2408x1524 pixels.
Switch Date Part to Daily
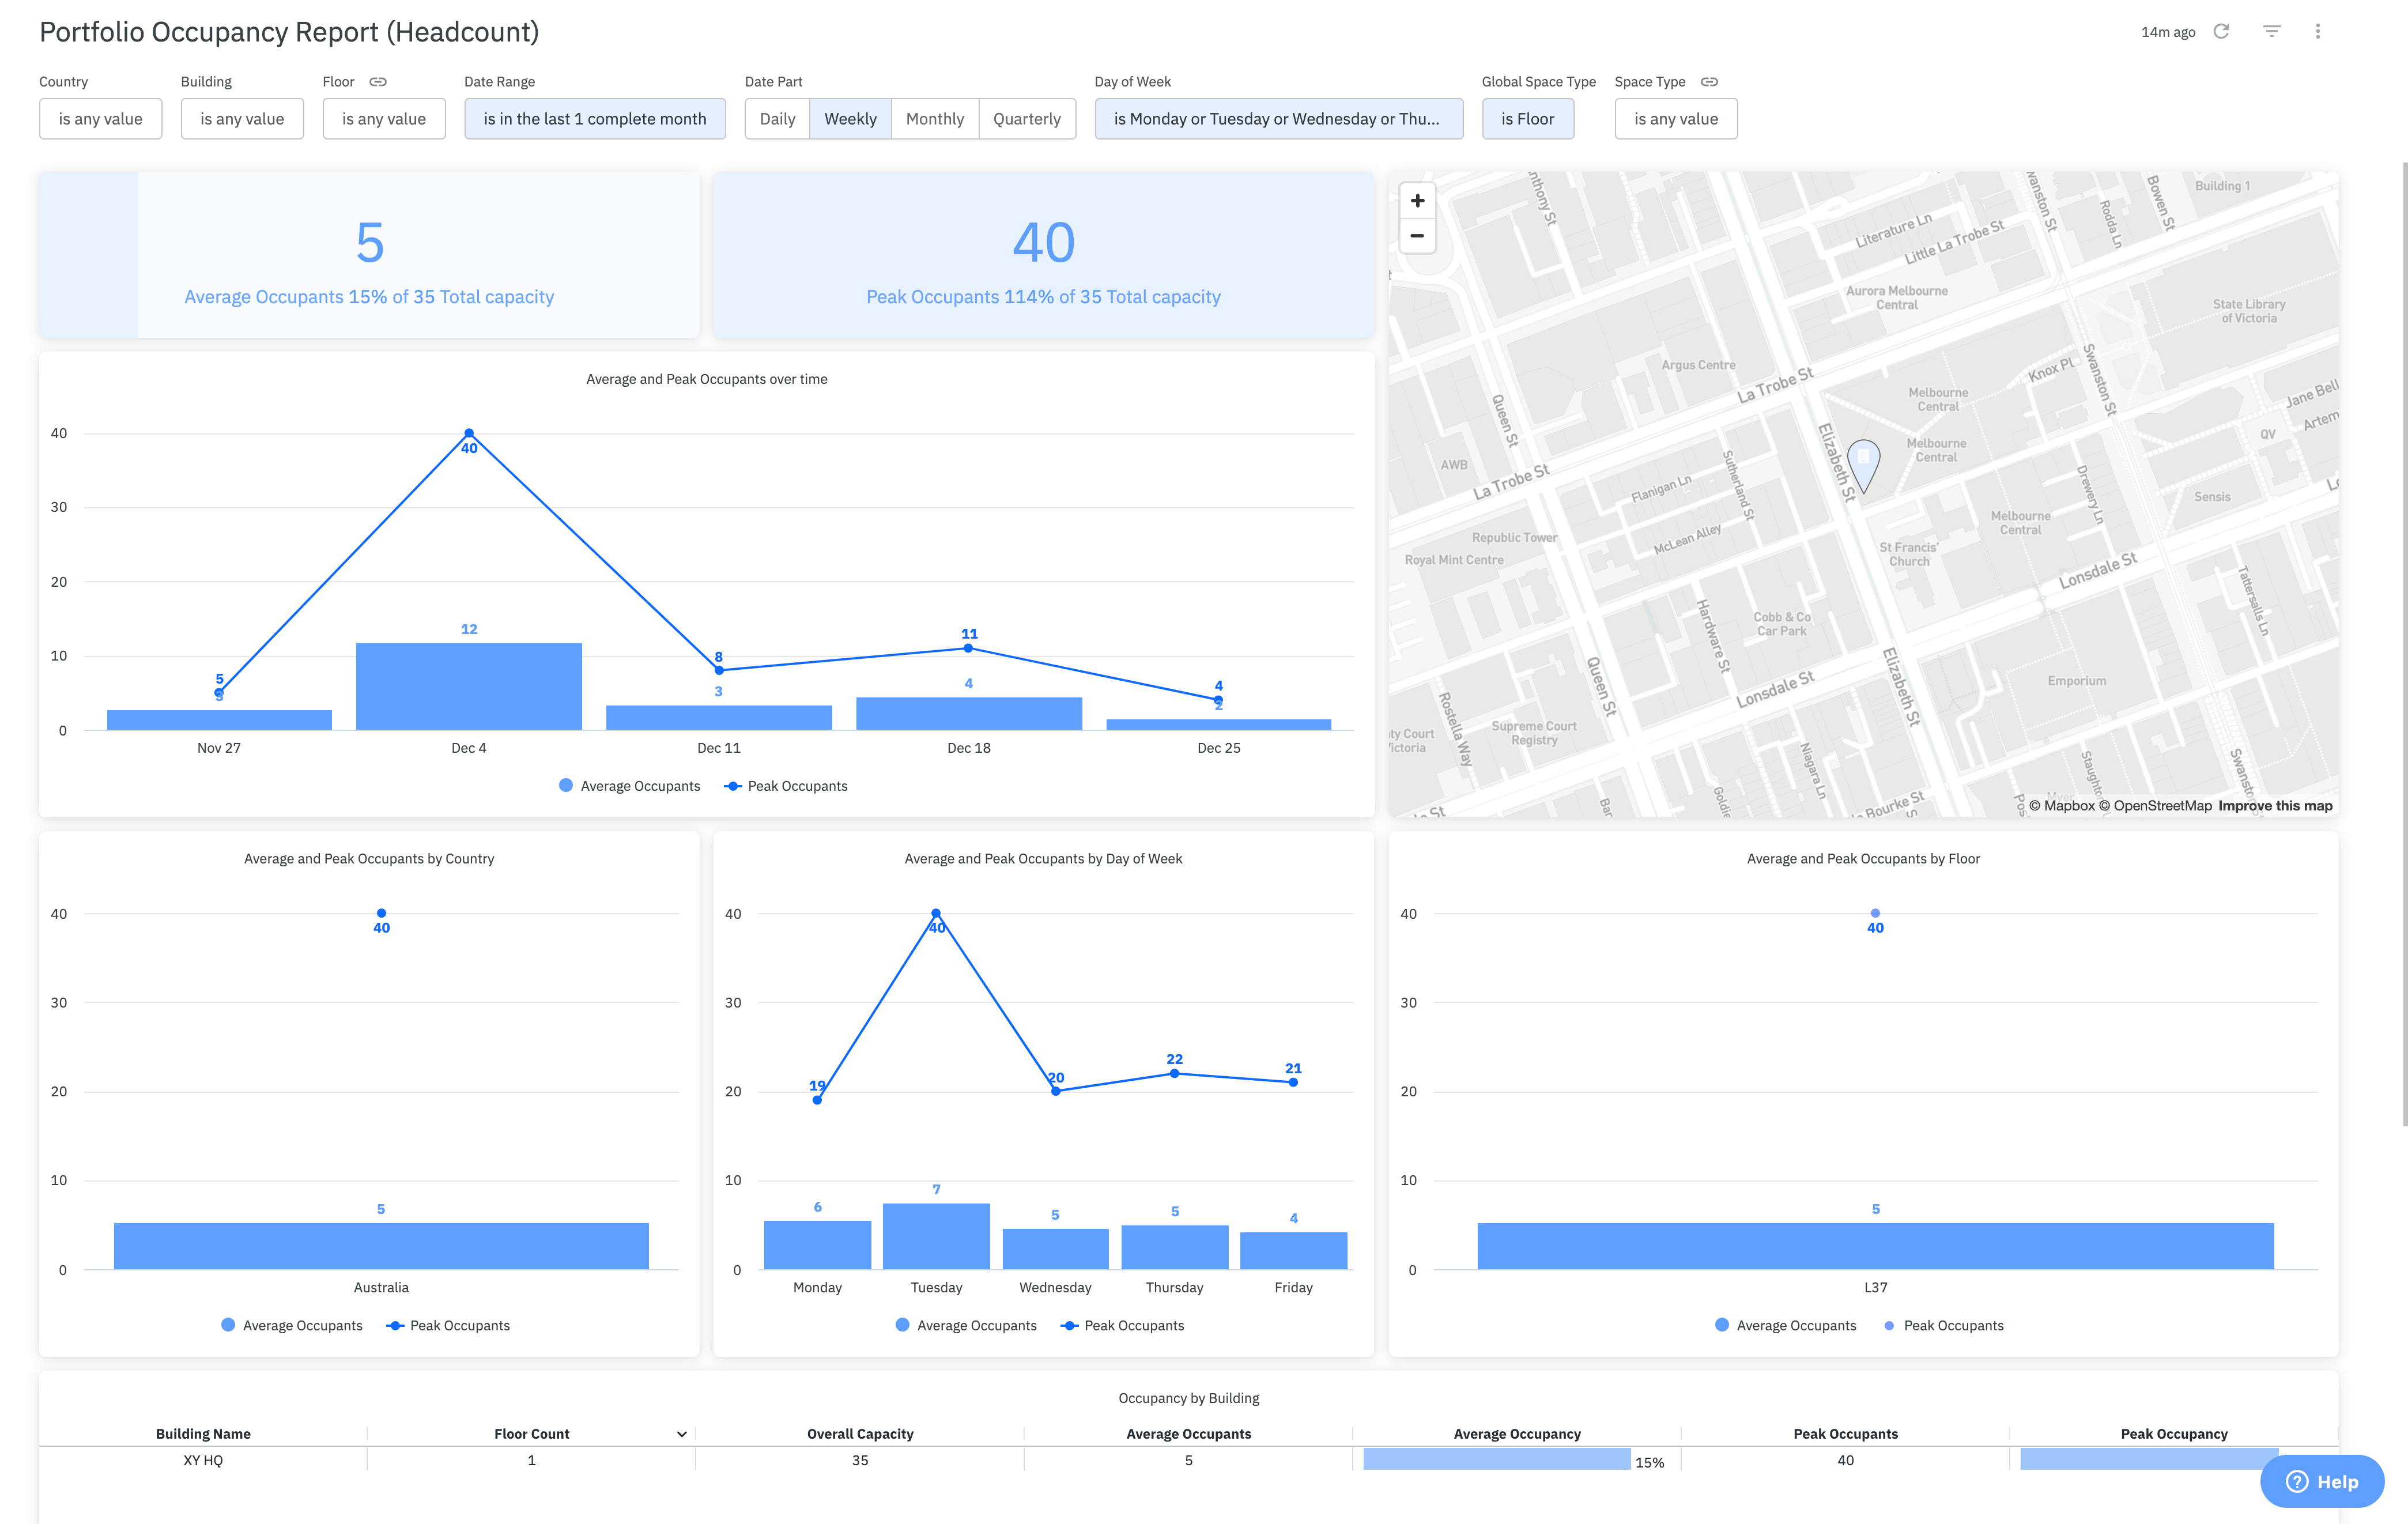click(x=777, y=119)
